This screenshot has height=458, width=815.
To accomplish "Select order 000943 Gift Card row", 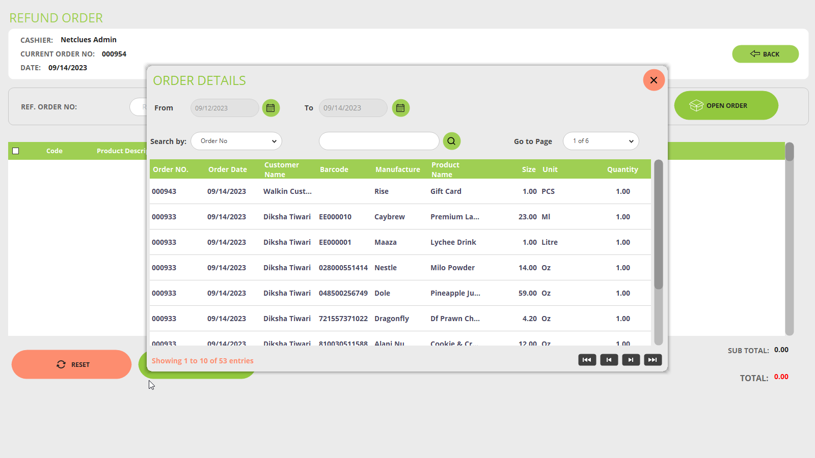I will 400,191.
